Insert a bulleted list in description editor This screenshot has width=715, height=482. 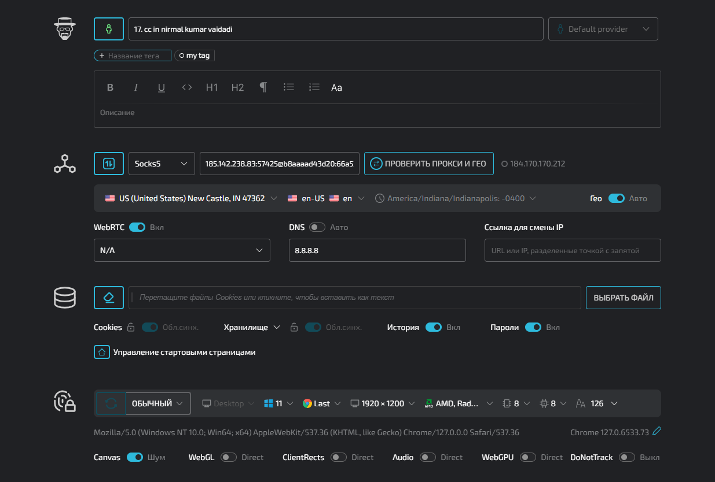pyautogui.click(x=288, y=87)
